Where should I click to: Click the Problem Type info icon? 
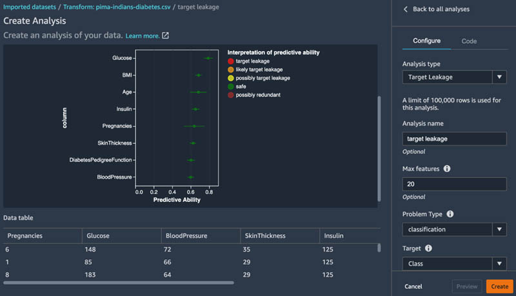[x=450, y=214]
